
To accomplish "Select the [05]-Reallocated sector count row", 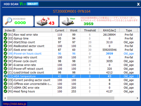I will click(x=71, y=46).
